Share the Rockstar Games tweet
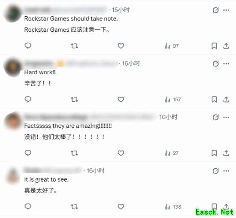 [226, 46]
